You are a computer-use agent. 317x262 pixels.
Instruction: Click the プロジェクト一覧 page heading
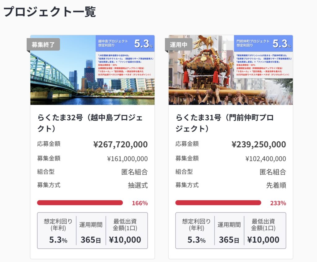50,12
